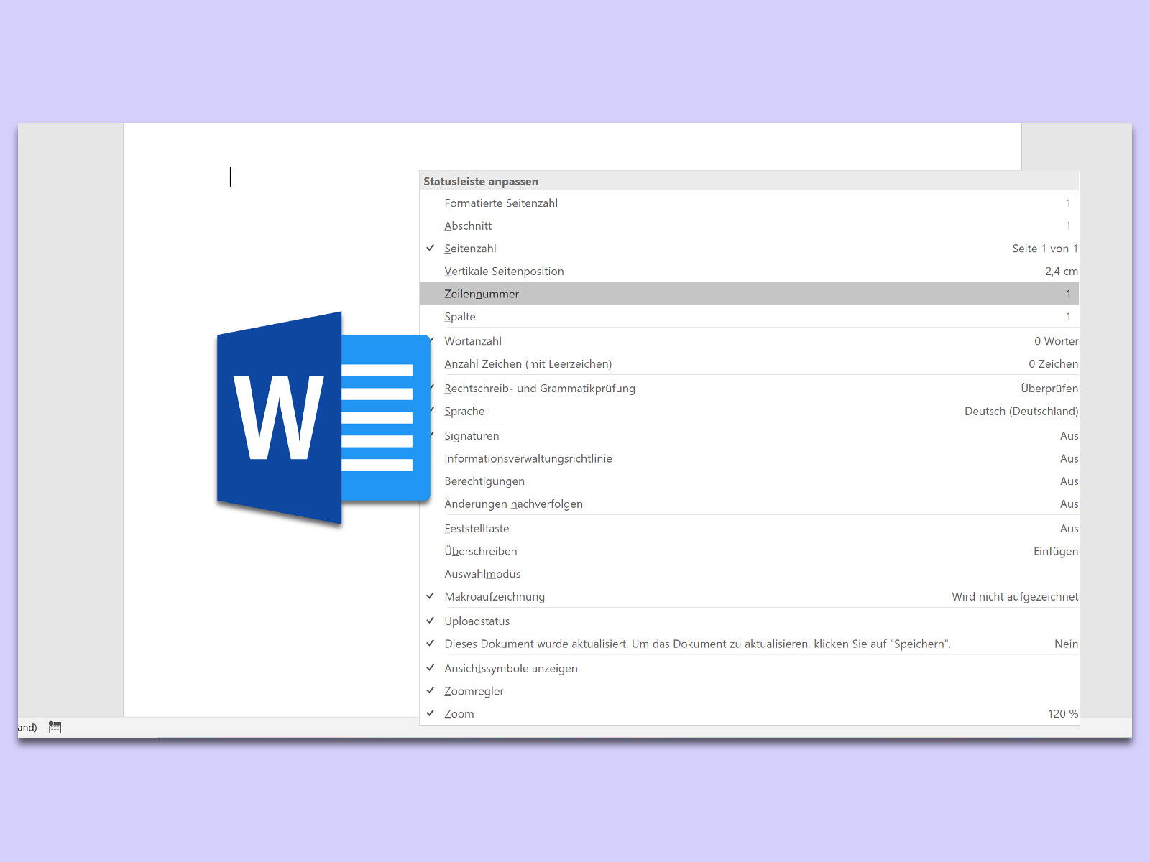
Task: Click the 'Nein' document updated value
Action: point(1067,644)
